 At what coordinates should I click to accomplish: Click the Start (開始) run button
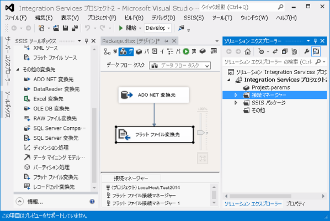(x=127, y=28)
